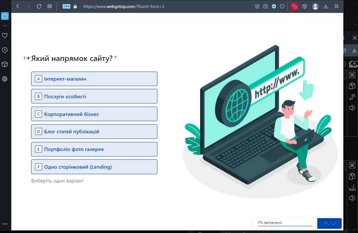This screenshot has height=233, width=358.
Task: Select option B Послуги особисті
Action: tap(94, 96)
